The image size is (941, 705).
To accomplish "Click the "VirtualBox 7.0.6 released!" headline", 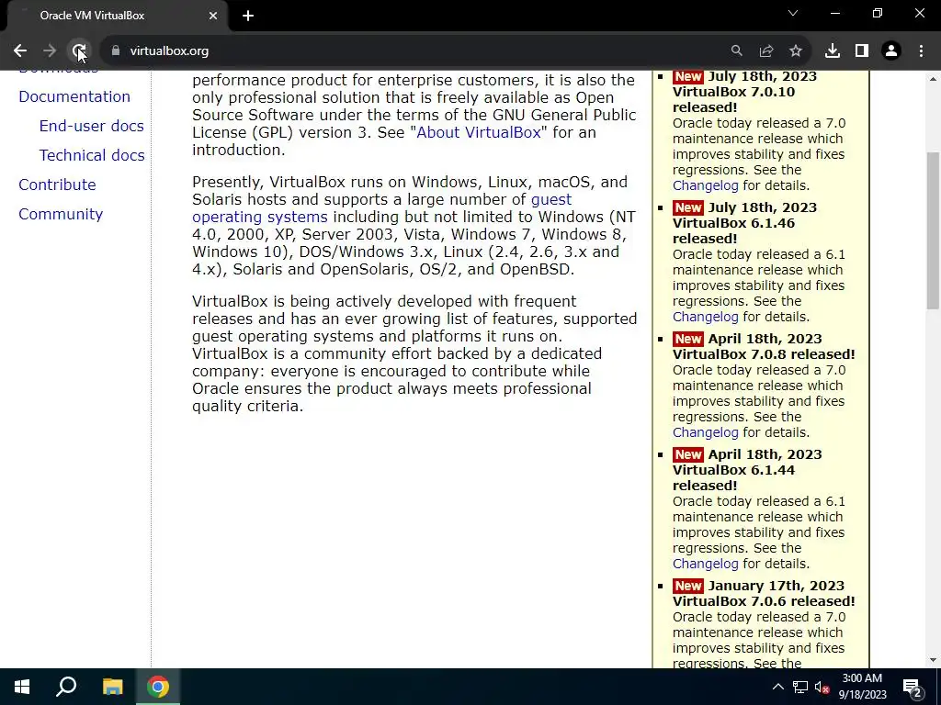I will [x=764, y=601].
